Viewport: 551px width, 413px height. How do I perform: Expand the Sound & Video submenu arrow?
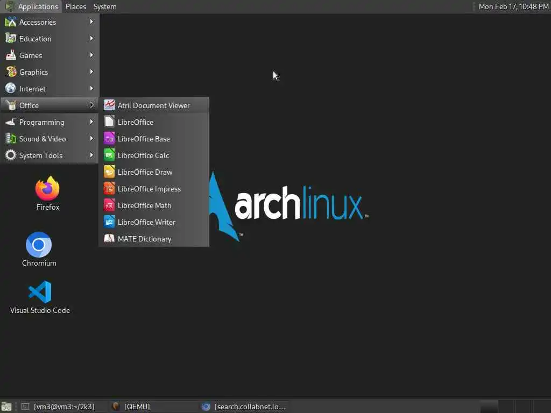point(91,138)
